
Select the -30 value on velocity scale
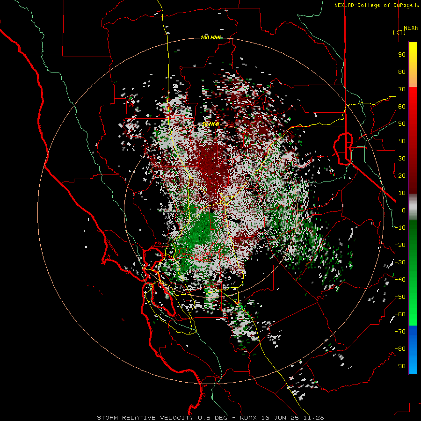click(x=400, y=262)
